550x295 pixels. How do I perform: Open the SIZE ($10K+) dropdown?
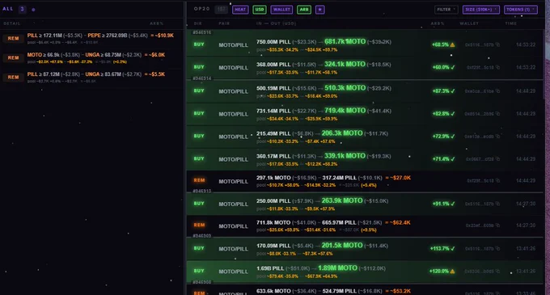(x=481, y=10)
